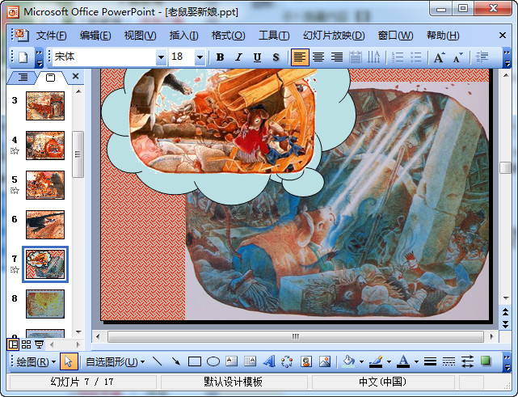Switch to the Slides thumbnail tab
Screen dimensions: 518x397
[x=51, y=78]
